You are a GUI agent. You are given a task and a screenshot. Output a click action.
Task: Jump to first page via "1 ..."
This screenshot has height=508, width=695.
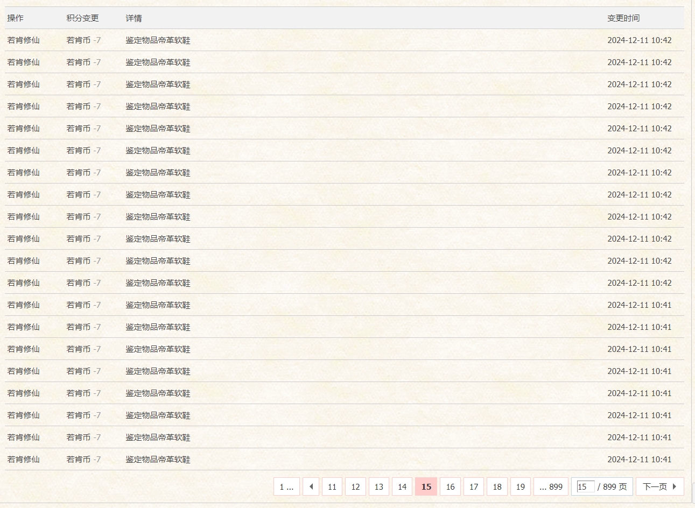click(x=286, y=486)
